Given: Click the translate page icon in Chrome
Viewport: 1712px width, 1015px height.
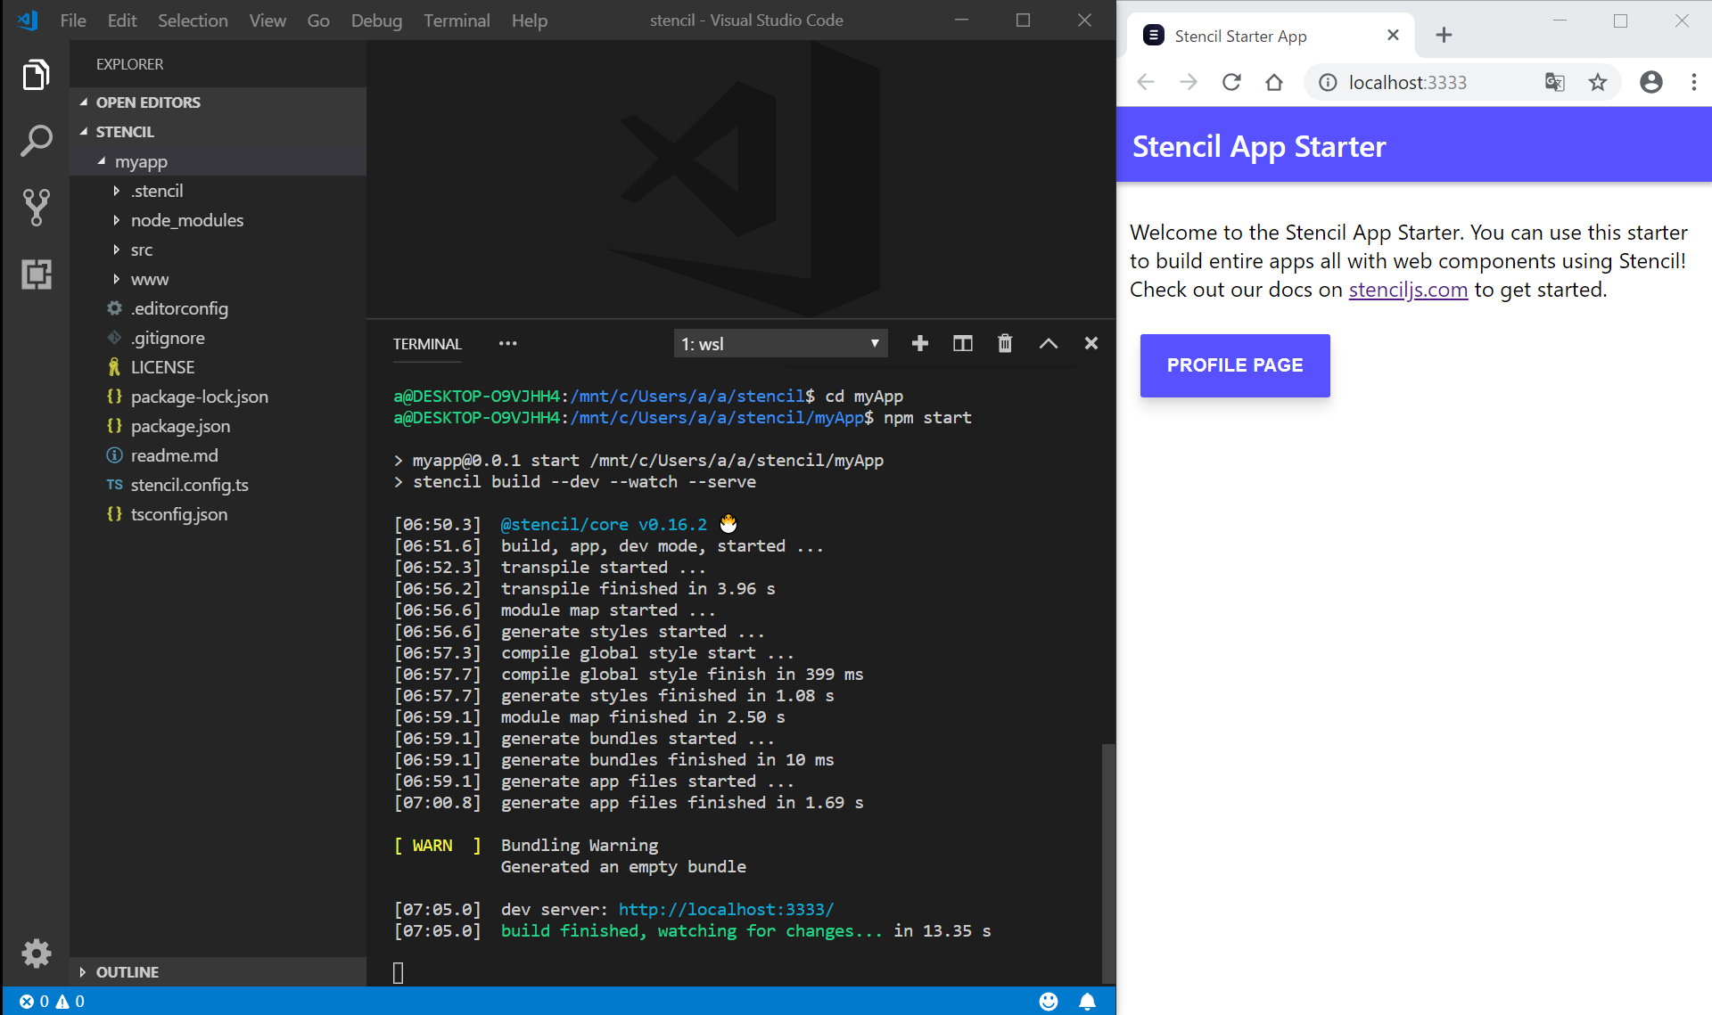Looking at the screenshot, I should point(1554,82).
